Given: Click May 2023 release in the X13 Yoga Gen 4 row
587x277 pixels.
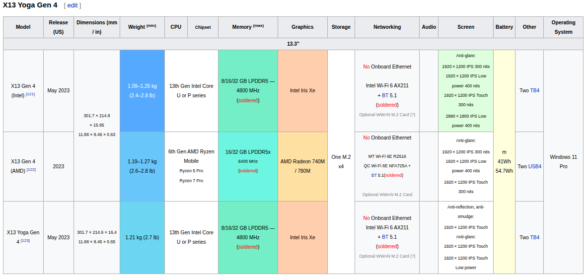Looking at the screenshot, I should (59, 237).
